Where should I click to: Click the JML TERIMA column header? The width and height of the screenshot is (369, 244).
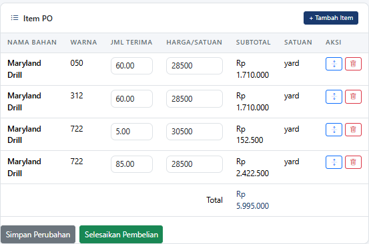click(131, 42)
